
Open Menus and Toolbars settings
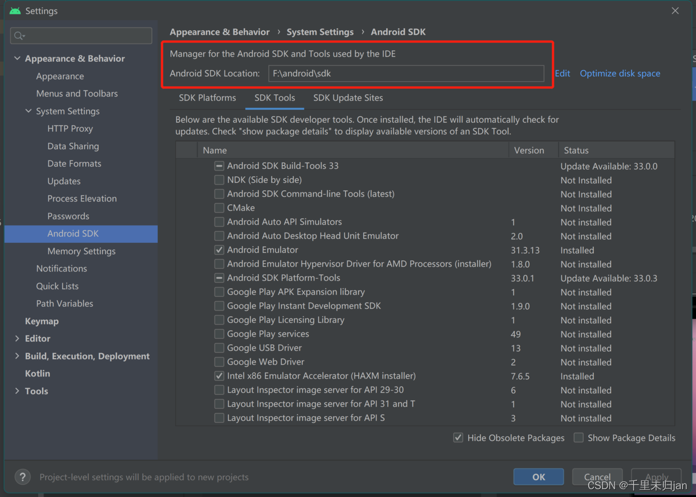(x=77, y=94)
